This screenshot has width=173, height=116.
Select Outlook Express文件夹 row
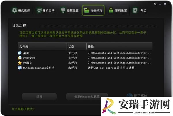(x=85, y=68)
